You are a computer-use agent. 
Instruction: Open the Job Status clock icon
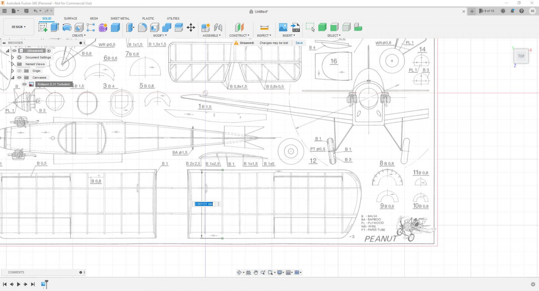(503, 11)
